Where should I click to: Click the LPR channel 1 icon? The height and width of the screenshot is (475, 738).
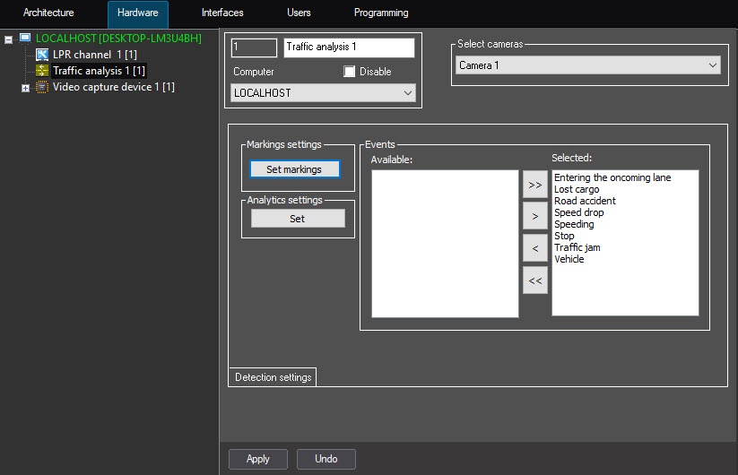(x=42, y=55)
